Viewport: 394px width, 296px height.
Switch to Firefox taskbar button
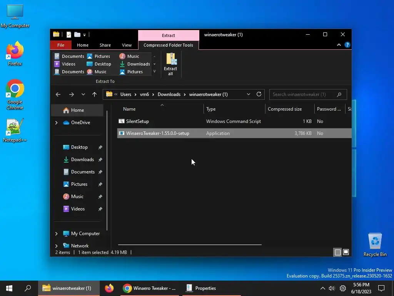pyautogui.click(x=109, y=288)
